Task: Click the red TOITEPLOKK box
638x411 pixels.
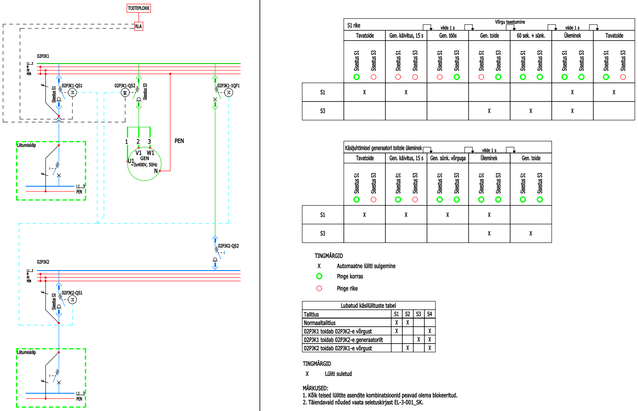Action: click(x=139, y=8)
